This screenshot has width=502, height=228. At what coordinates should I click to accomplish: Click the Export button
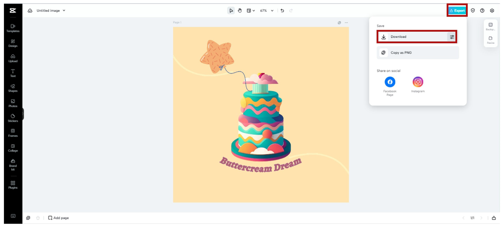coord(457,11)
